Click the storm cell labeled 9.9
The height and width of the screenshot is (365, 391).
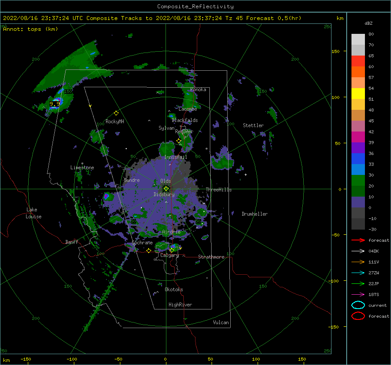tap(55, 103)
